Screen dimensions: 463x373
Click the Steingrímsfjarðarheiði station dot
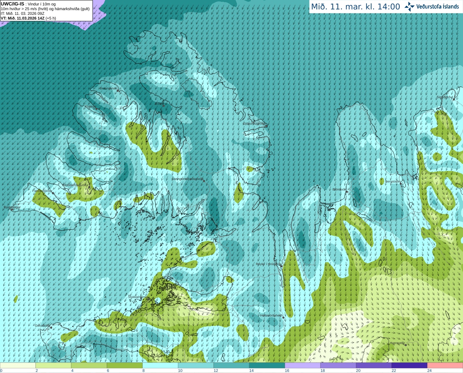204,181
